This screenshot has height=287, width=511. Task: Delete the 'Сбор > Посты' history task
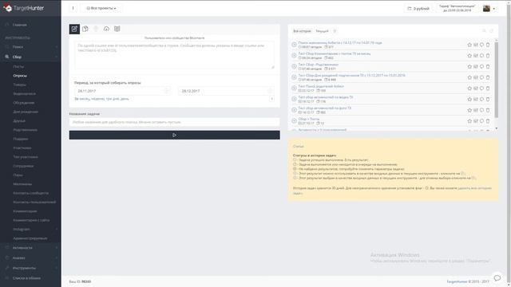(x=488, y=121)
